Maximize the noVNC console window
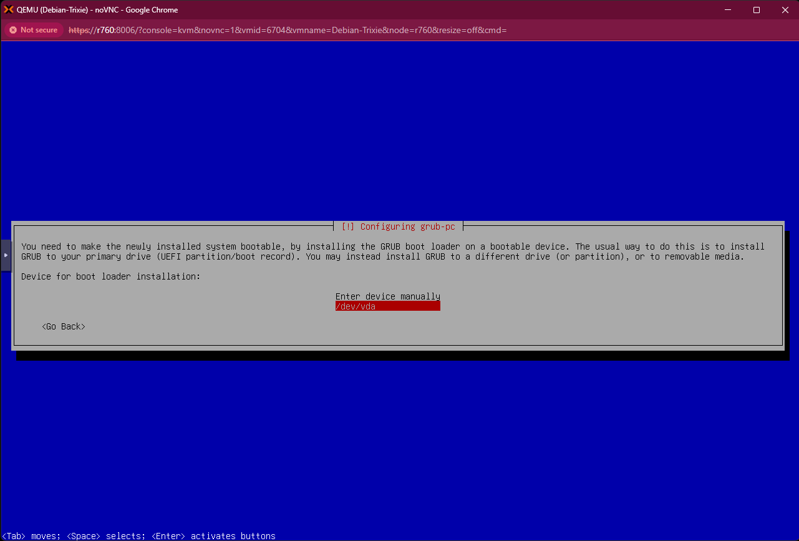 coord(756,10)
